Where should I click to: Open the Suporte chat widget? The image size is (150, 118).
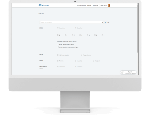pyautogui.click(x=128, y=73)
